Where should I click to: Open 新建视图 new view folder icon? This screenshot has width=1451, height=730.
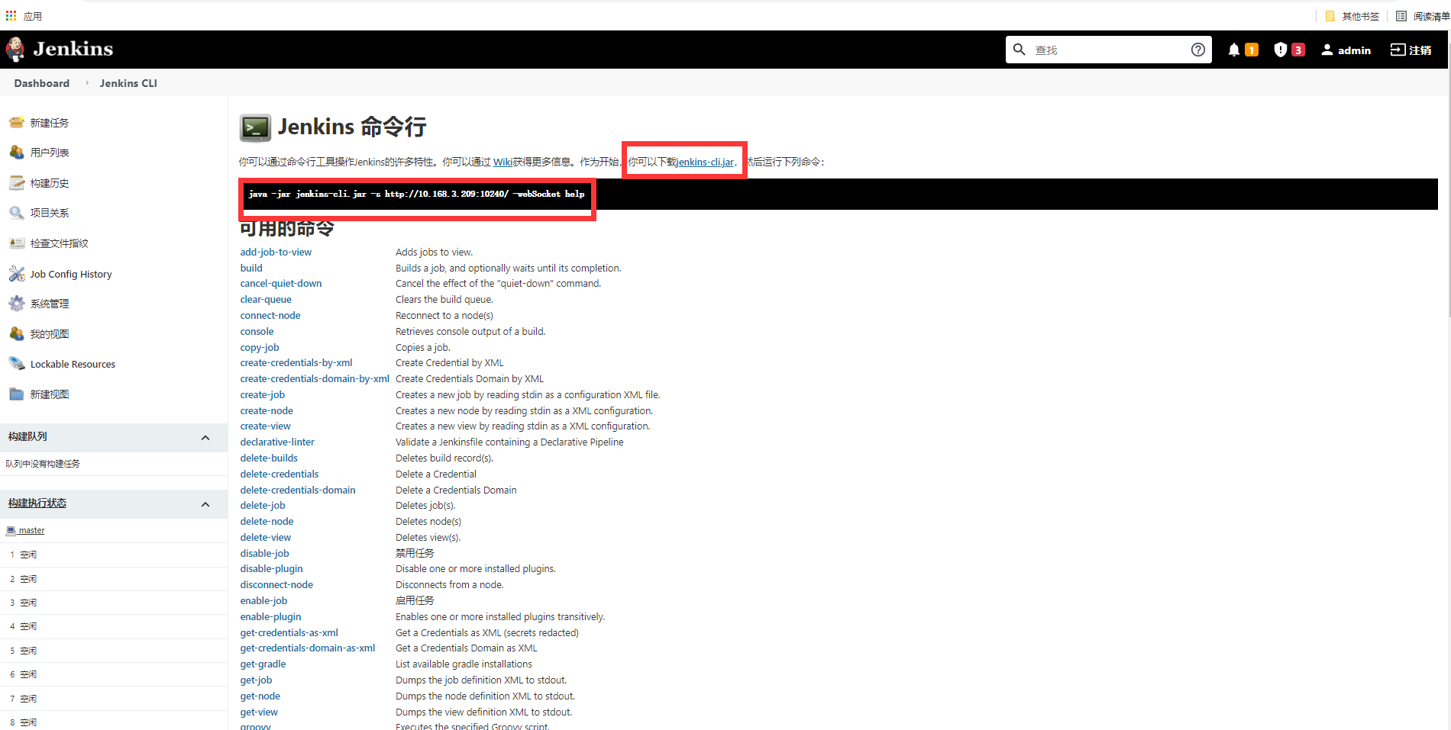(17, 394)
